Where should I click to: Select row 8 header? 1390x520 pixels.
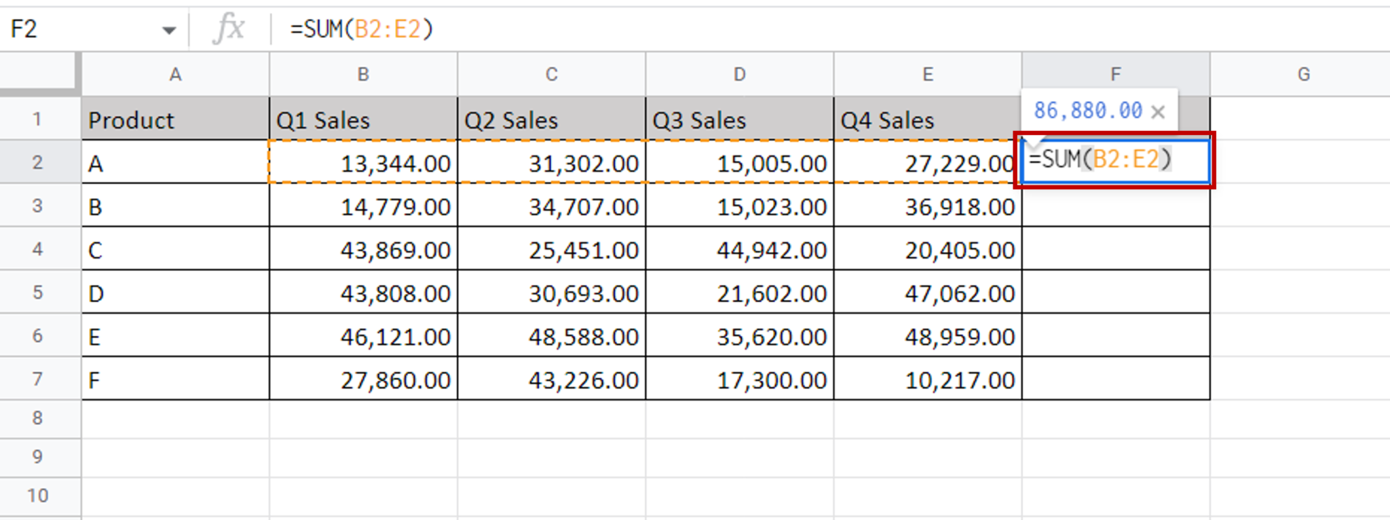point(39,418)
